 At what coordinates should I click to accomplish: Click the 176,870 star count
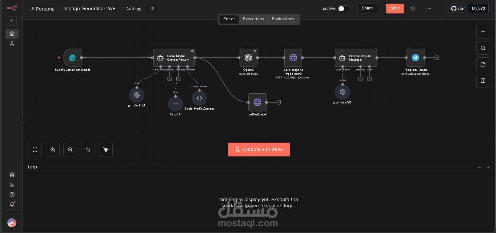coord(478,8)
